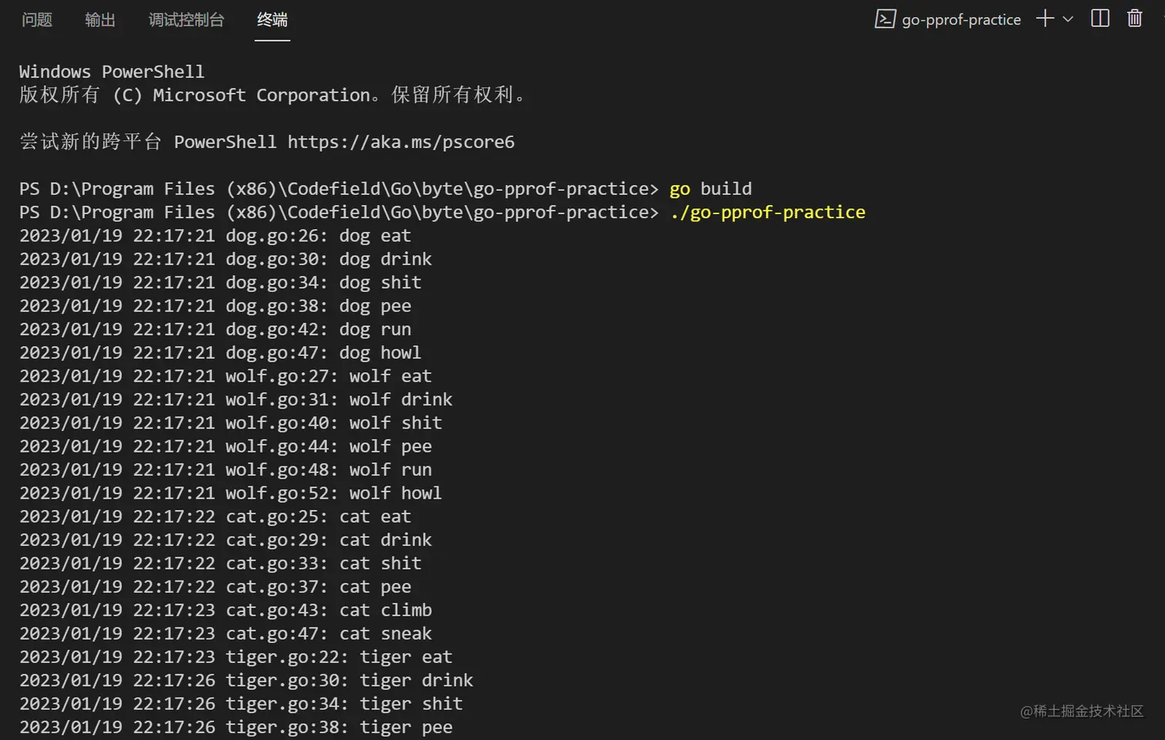1165x740 pixels.
Task: Open the cat.go:47 sneak log link
Action: (276, 634)
